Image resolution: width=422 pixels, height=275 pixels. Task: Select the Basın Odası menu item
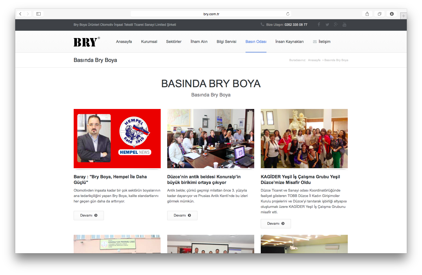pos(256,42)
